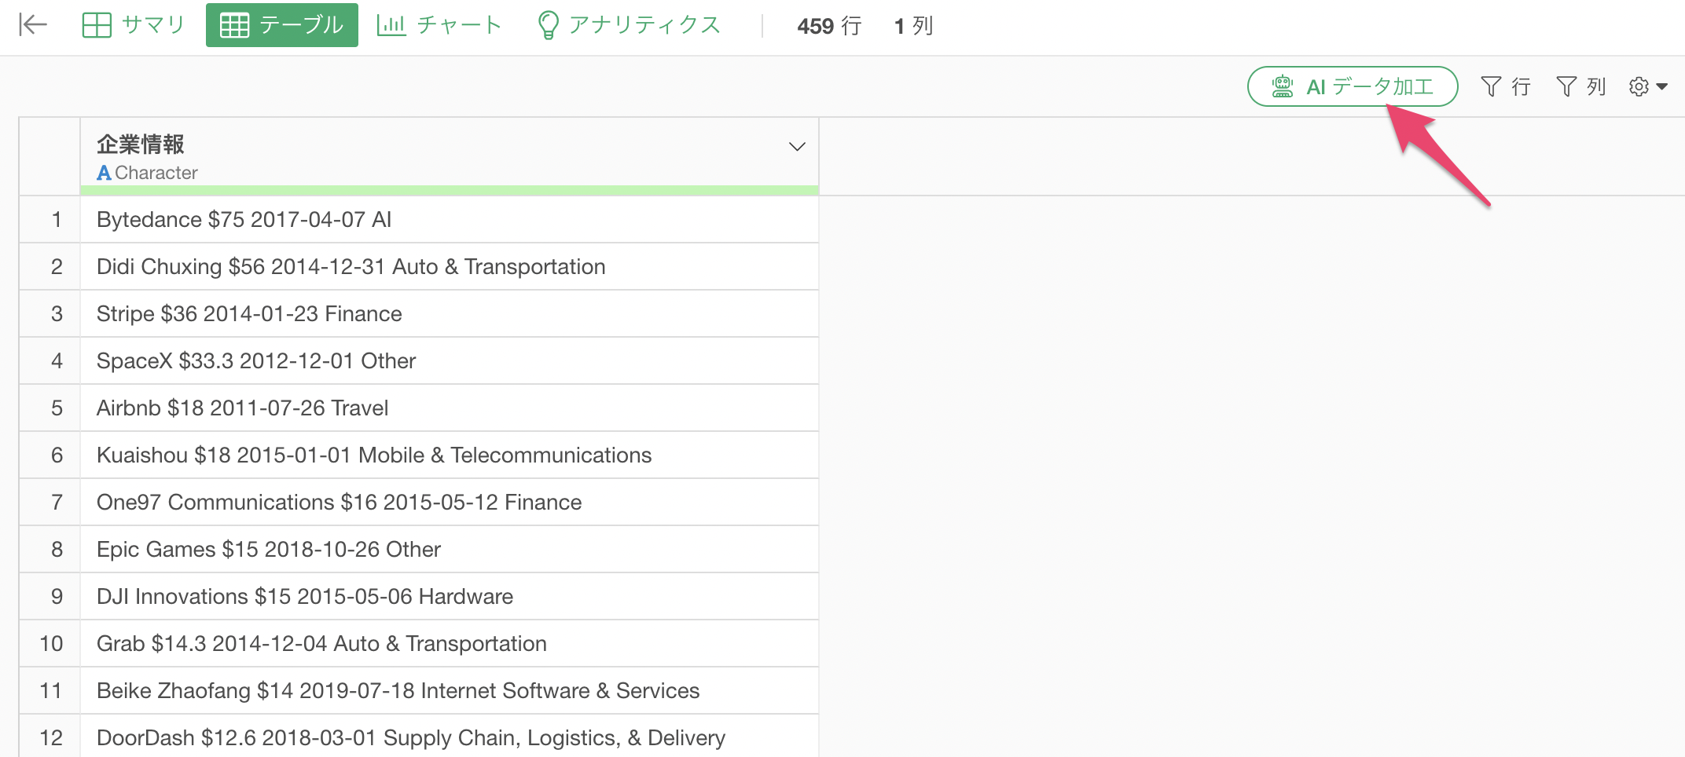Viewport: 1685px width, 757px height.
Task: Open the サマリ summary view
Action: click(x=134, y=25)
